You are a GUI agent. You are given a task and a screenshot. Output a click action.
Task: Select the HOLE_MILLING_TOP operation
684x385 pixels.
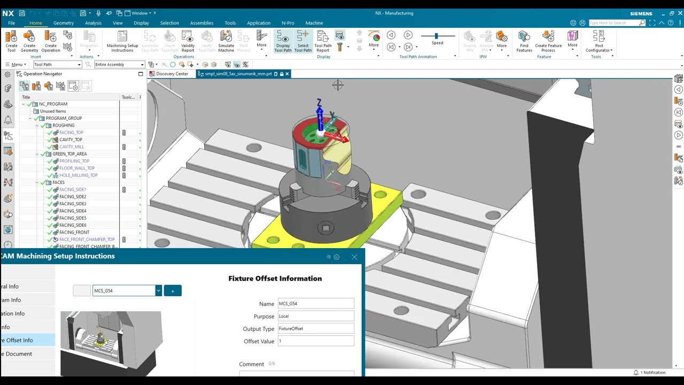tap(78, 175)
